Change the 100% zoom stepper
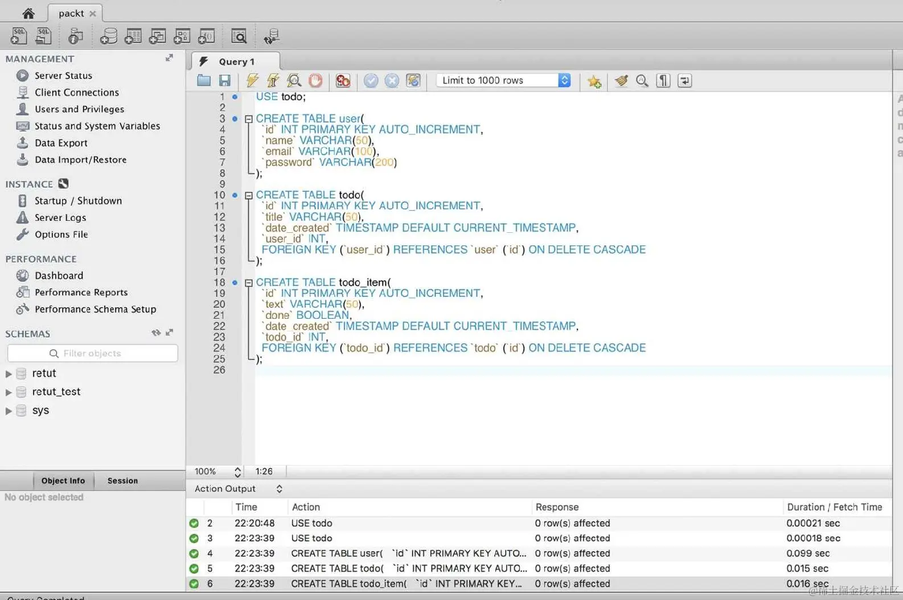Image resolution: width=903 pixels, height=600 pixels. point(237,472)
